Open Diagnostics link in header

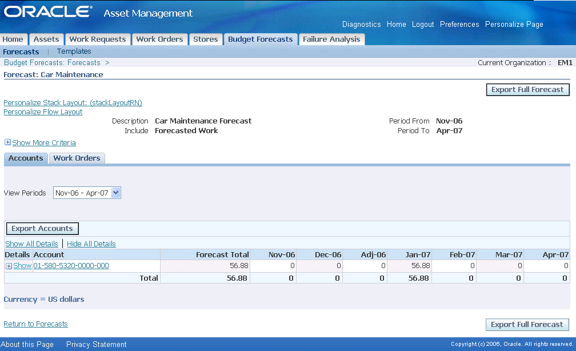click(362, 24)
